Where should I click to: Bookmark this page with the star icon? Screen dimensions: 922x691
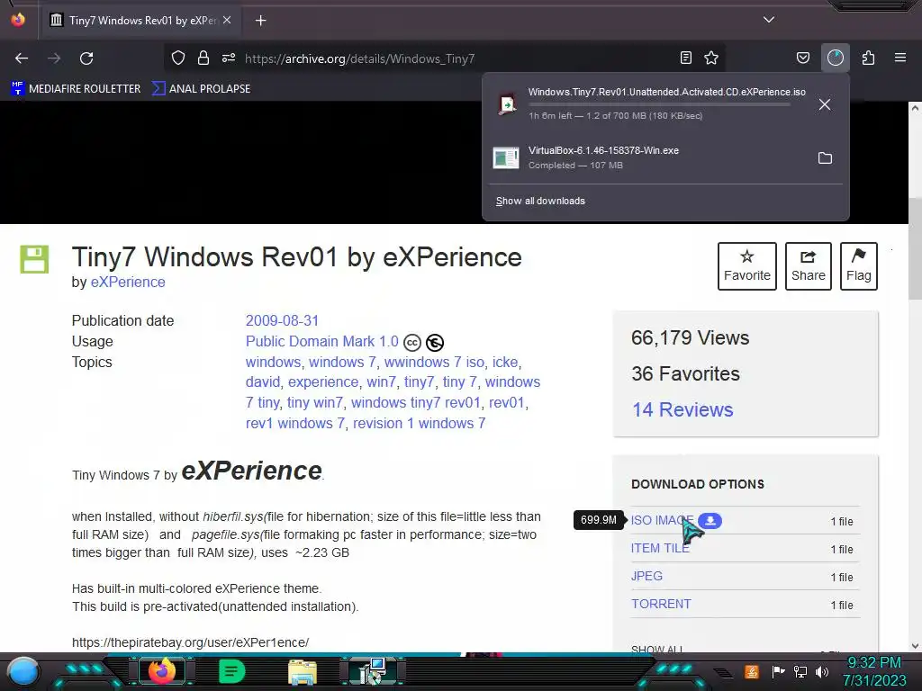[x=711, y=58]
